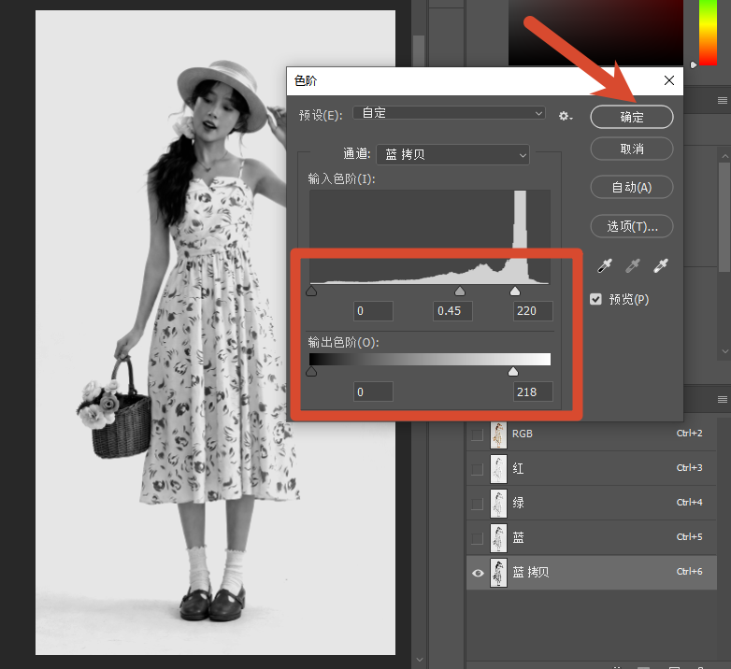Viewport: 731px width, 669px height.
Task: Click the color picker gradient field
Action: [595, 33]
